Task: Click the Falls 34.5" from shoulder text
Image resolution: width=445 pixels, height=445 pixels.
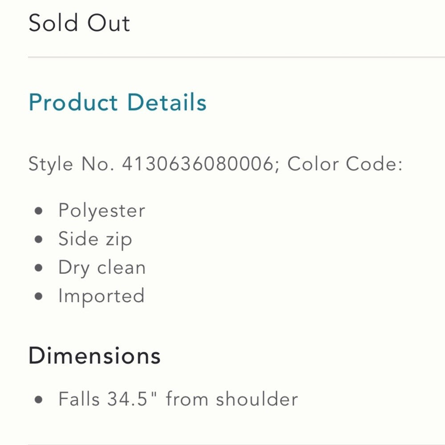Action: coord(178,399)
